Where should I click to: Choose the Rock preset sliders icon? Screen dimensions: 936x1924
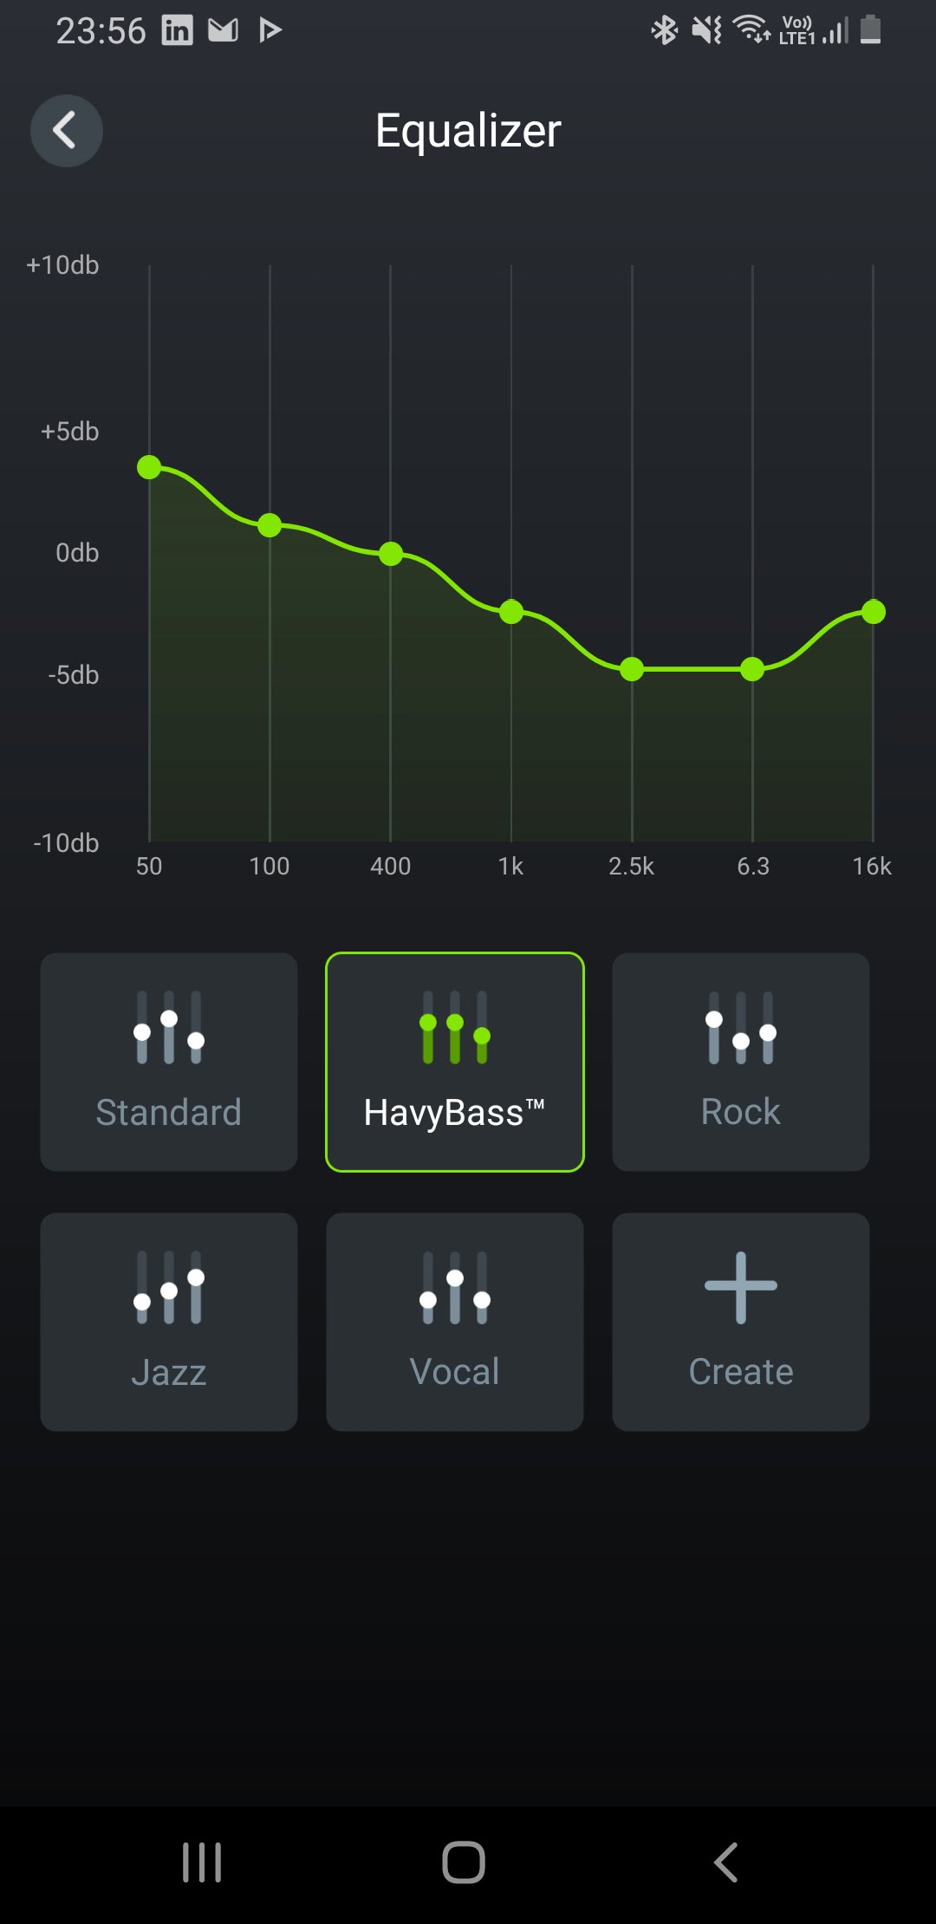[x=741, y=1028]
